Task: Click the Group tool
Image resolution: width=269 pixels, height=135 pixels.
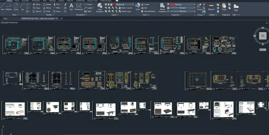Action: (x=199, y=7)
